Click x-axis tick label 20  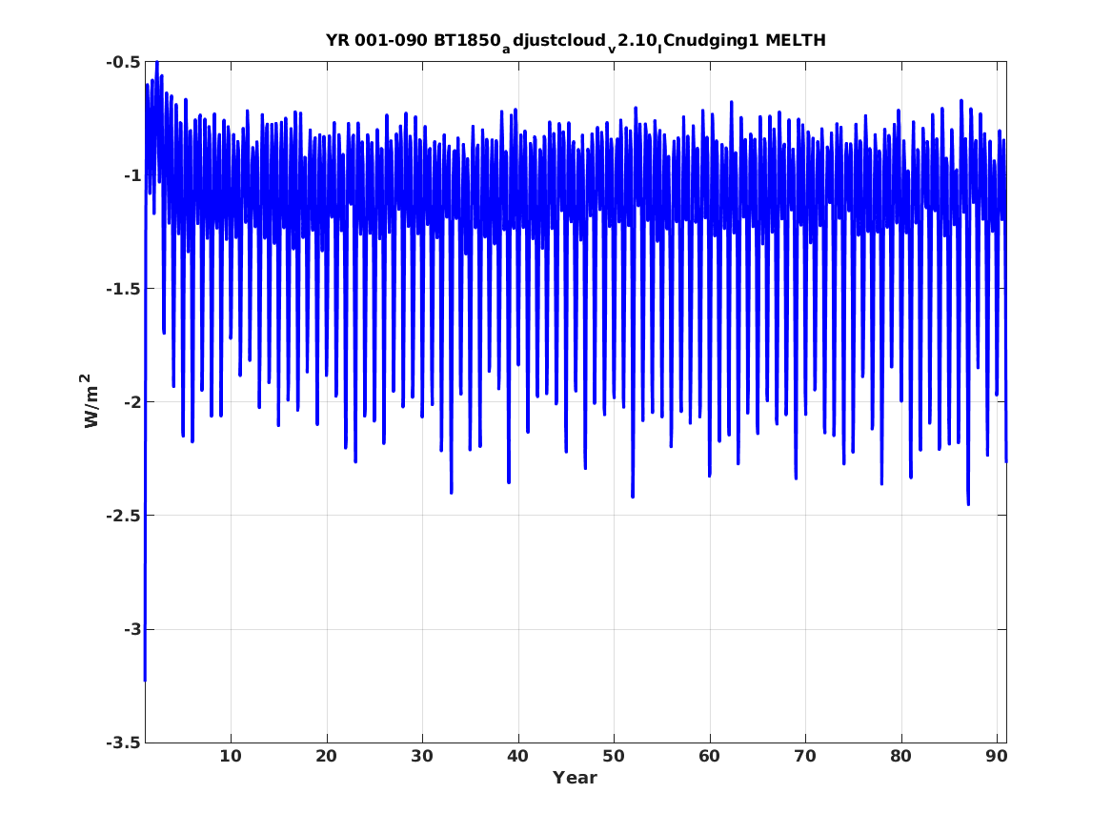pyautogui.click(x=326, y=756)
